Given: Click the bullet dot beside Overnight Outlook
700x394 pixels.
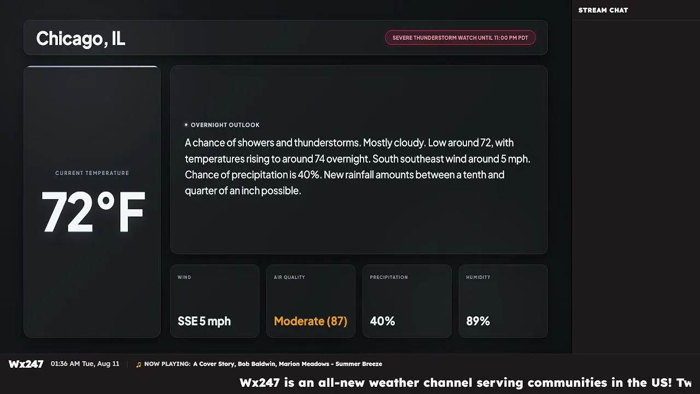Looking at the screenshot, I should coord(186,125).
